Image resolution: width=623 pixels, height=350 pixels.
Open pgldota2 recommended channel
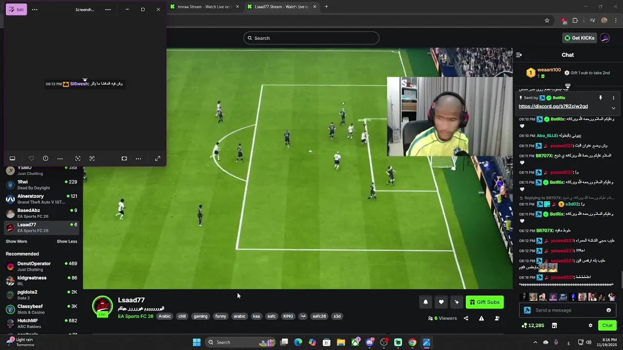[x=41, y=295]
